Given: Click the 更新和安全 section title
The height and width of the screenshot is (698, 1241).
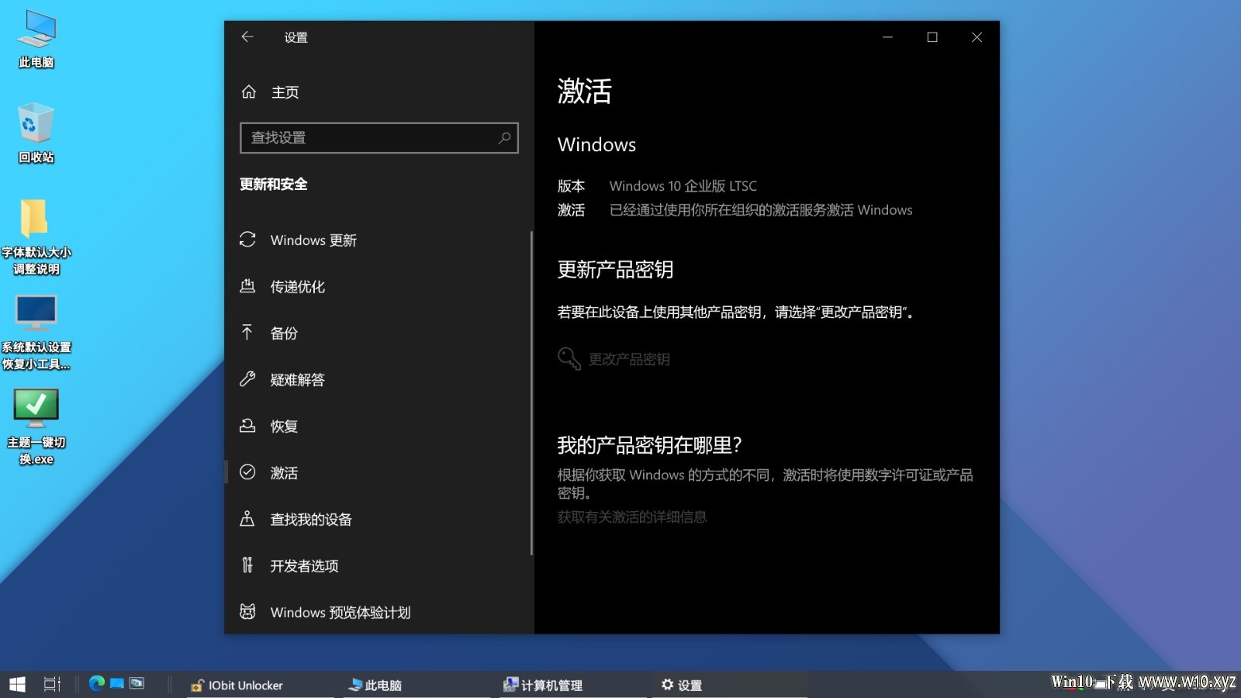Looking at the screenshot, I should click(274, 185).
